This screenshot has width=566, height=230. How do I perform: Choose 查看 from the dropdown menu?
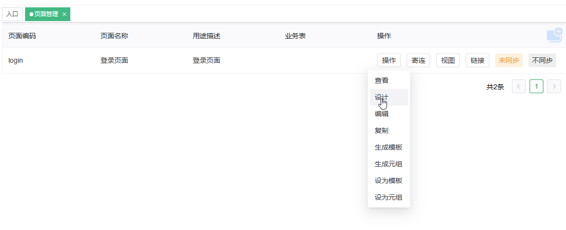tap(389, 80)
